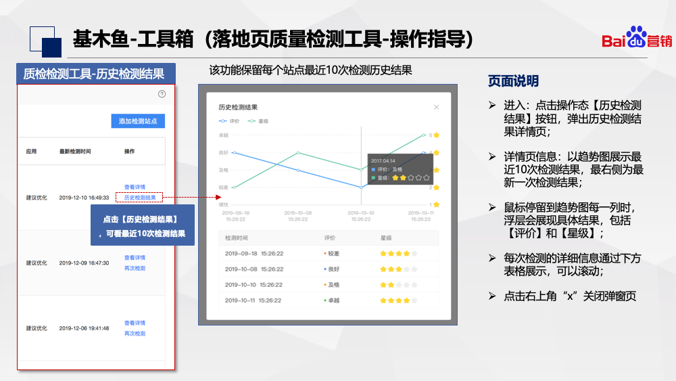Click the 检测时间 table header in popup

click(x=236, y=238)
